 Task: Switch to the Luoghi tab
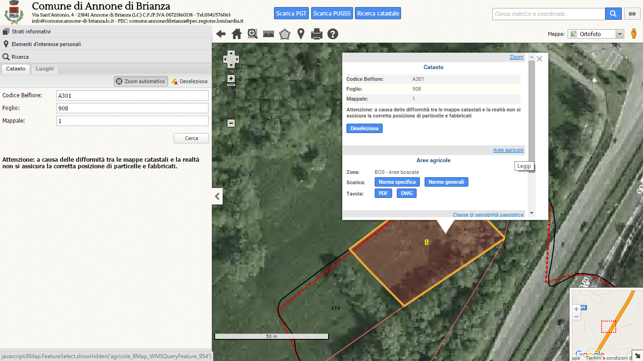[45, 69]
